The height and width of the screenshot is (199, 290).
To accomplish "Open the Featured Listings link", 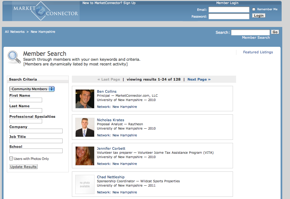I will [x=258, y=52].
